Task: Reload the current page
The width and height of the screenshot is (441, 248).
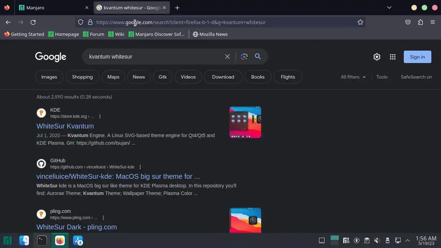Action: point(33,22)
